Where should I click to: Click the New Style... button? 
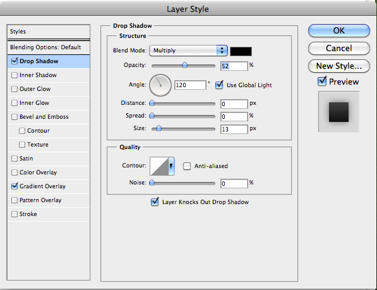[338, 66]
